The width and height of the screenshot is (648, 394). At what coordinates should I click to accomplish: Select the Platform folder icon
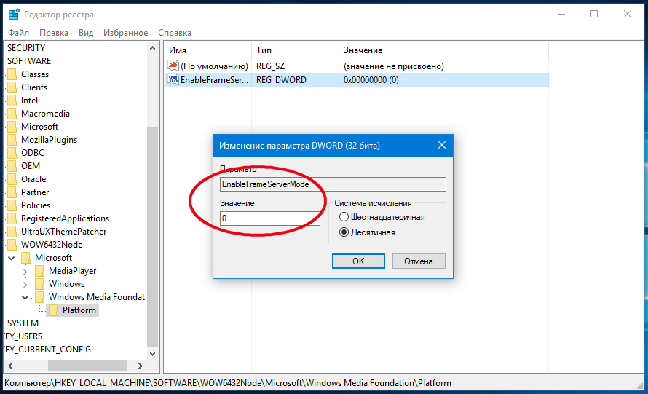pyautogui.click(x=54, y=310)
